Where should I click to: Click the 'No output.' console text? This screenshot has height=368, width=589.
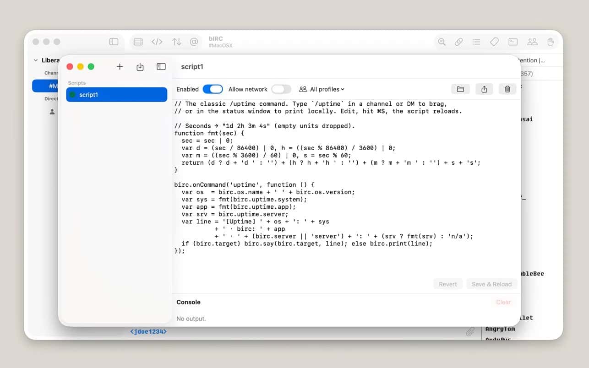coord(191,319)
